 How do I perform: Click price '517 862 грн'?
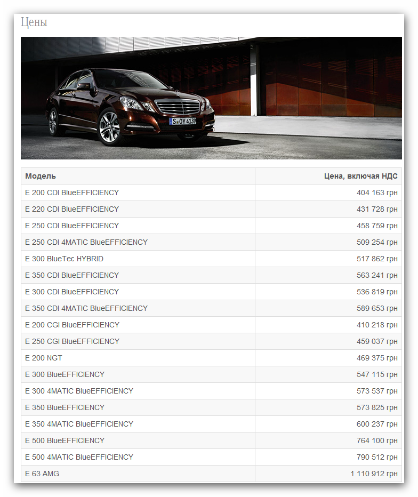(377, 259)
